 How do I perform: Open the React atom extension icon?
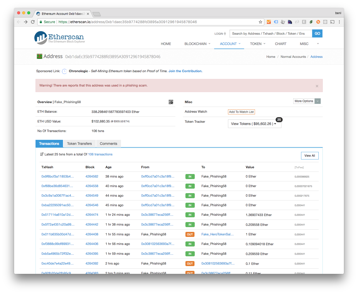[325, 22]
